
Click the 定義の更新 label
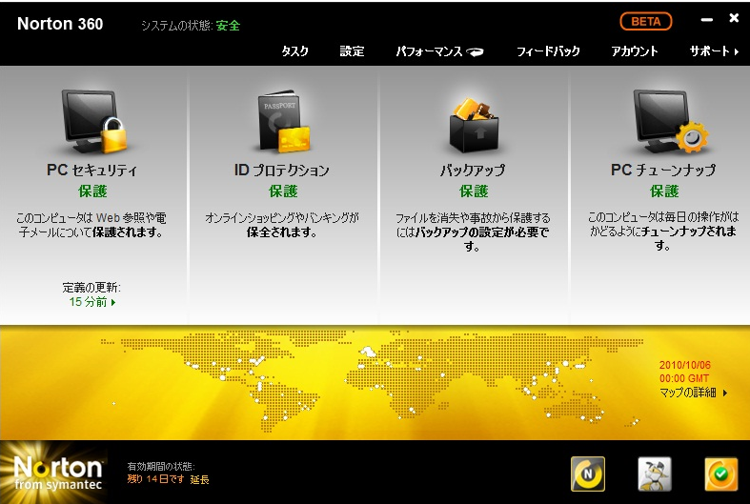click(91, 288)
